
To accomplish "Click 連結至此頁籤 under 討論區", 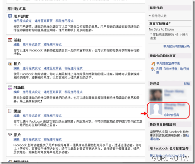I will click(x=53, y=92).
